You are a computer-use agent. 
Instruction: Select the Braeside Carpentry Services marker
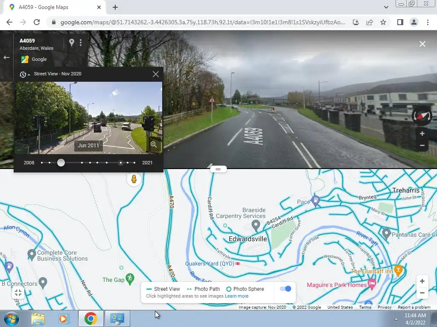pos(256,225)
